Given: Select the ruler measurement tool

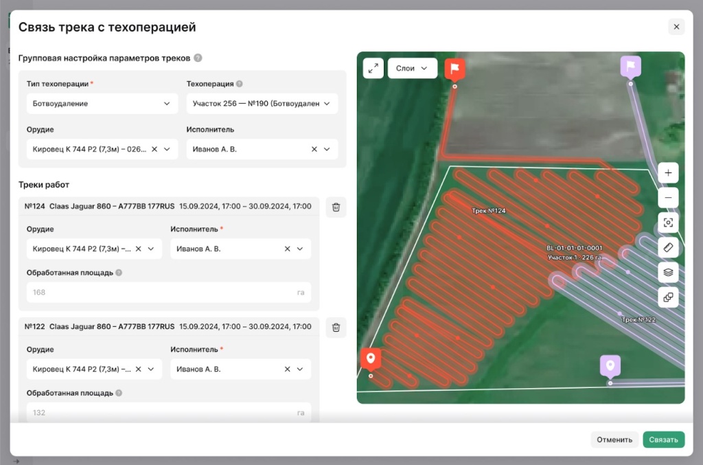Looking at the screenshot, I should coord(668,247).
